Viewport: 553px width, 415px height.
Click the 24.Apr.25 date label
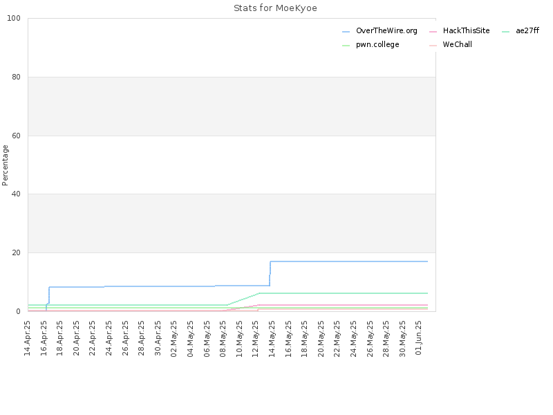coord(109,338)
